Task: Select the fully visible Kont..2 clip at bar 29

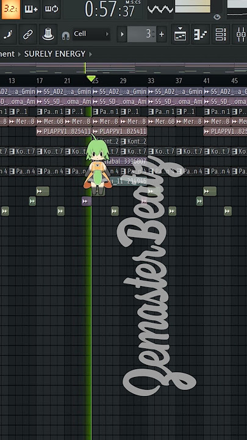Action: (x=134, y=141)
